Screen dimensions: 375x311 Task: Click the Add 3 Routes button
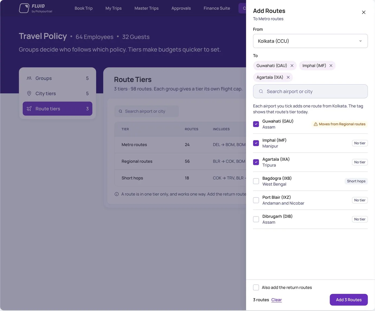(x=348, y=300)
